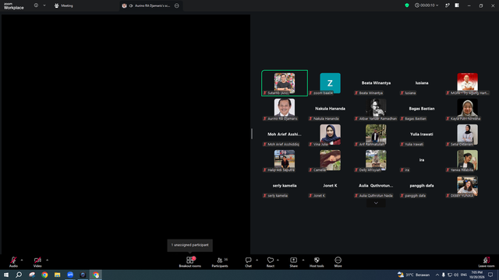Click Beata Winantya participant tile

[x=376, y=83]
